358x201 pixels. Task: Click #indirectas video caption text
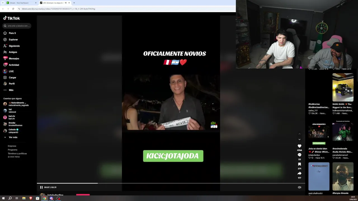coord(319,106)
